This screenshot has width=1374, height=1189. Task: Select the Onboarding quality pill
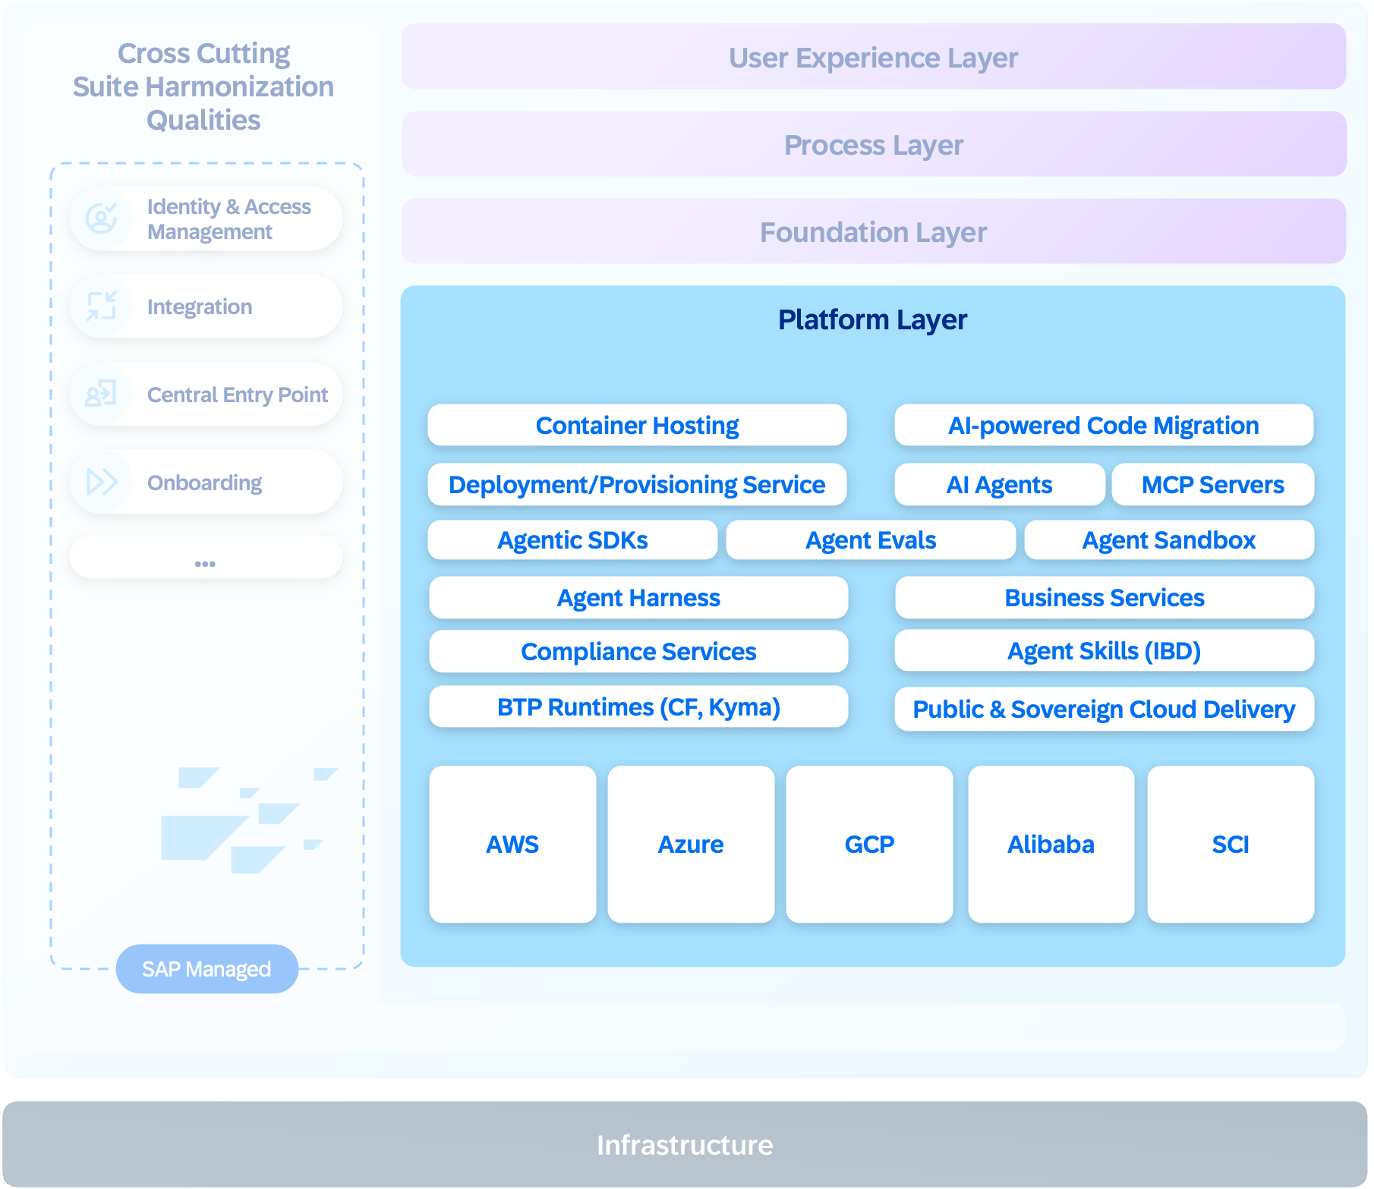click(x=206, y=482)
